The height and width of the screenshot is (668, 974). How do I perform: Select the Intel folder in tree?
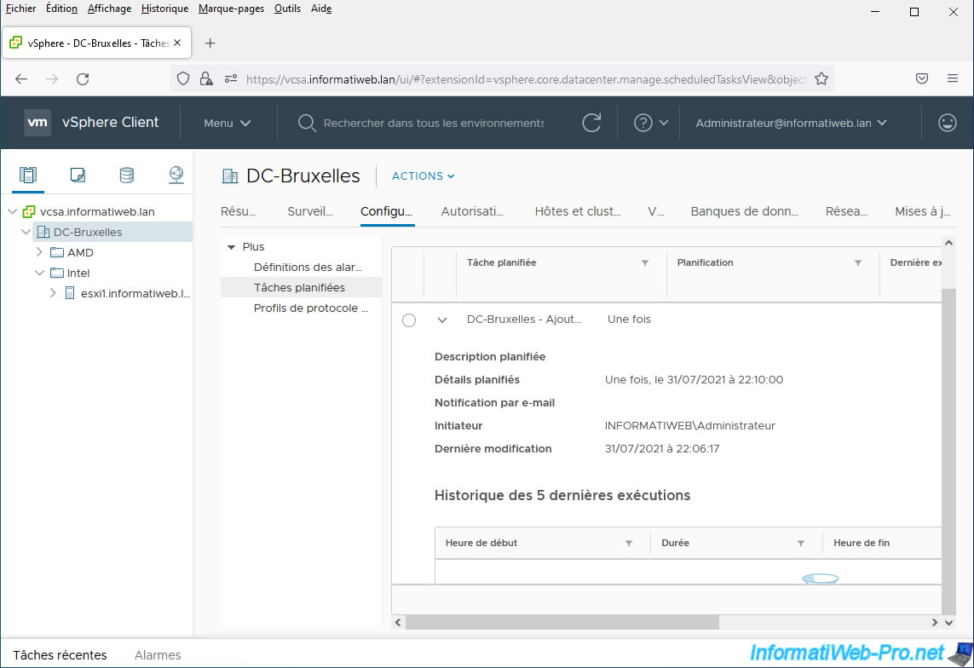click(78, 274)
